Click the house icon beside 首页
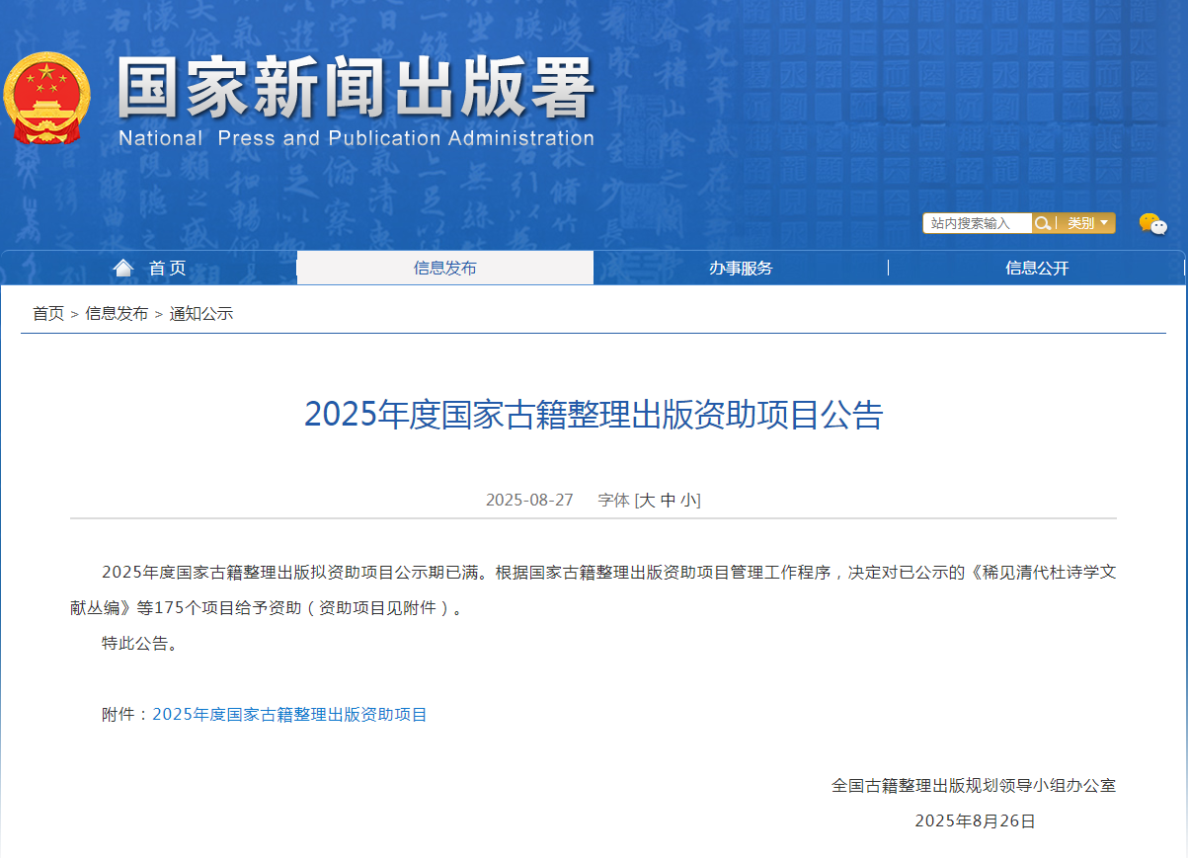The image size is (1188, 858). [123, 268]
